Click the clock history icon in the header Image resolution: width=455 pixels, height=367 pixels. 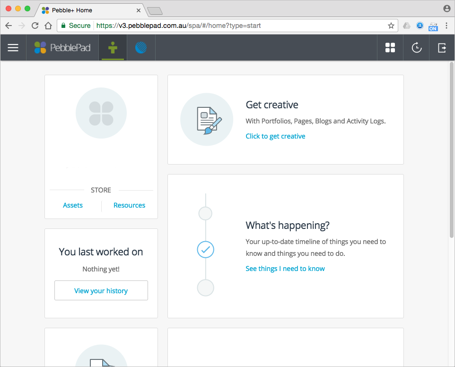[416, 48]
